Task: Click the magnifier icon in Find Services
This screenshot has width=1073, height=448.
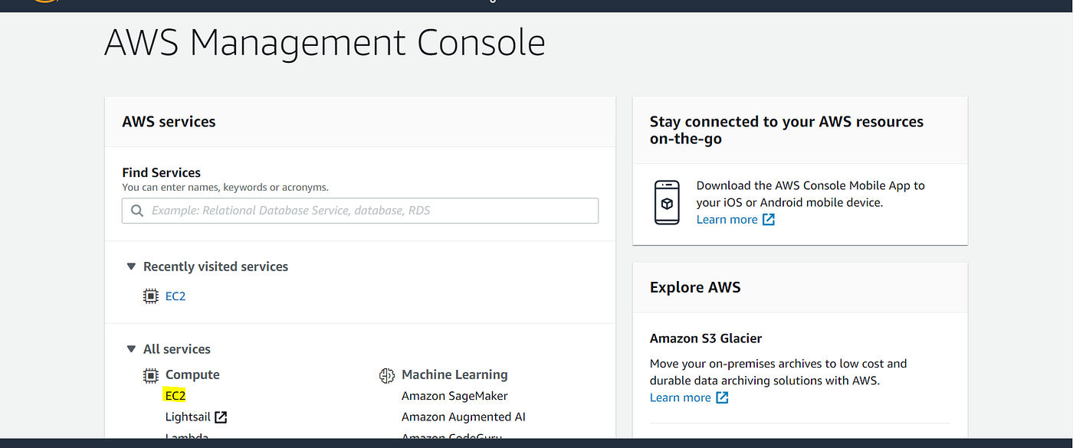Action: coord(137,211)
